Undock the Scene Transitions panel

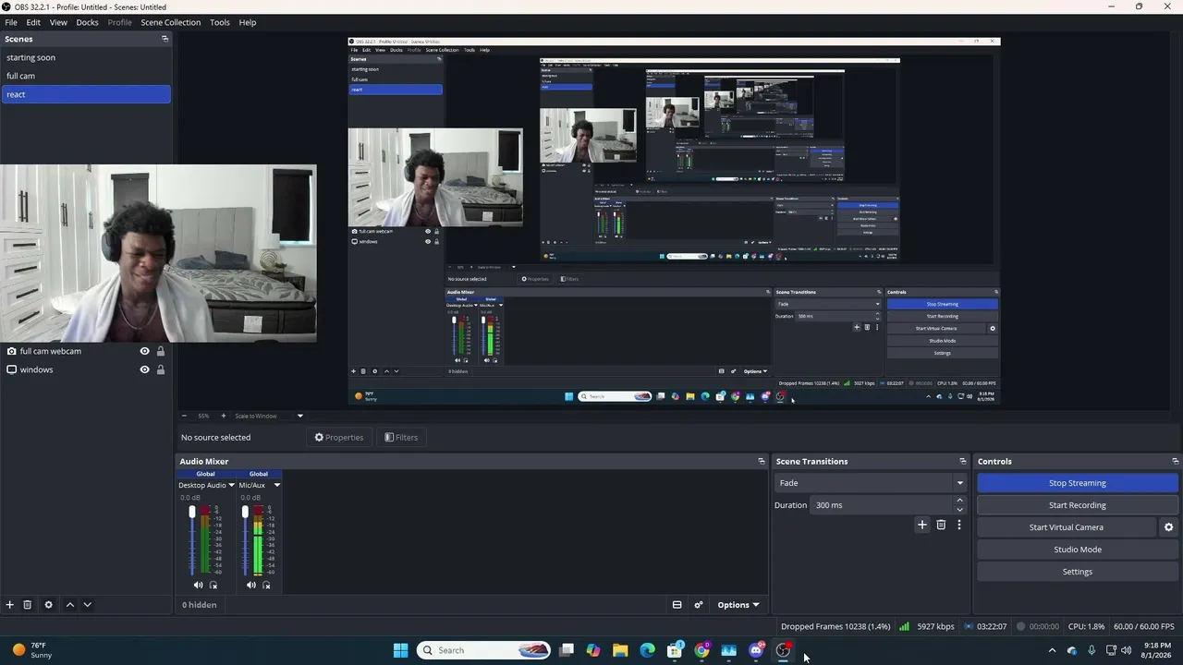click(962, 461)
